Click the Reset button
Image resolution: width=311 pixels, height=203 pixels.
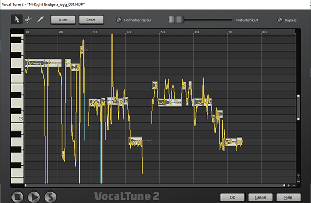(x=91, y=20)
